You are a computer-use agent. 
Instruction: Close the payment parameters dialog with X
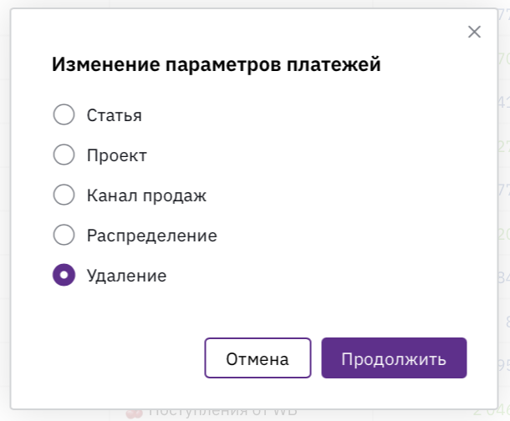474,32
